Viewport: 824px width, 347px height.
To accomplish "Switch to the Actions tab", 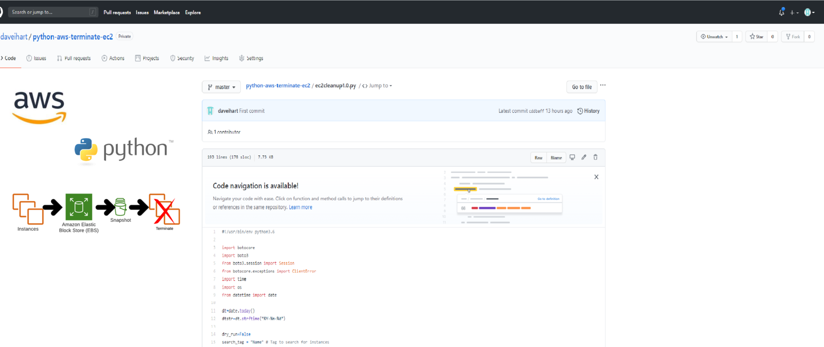I will tap(113, 58).
